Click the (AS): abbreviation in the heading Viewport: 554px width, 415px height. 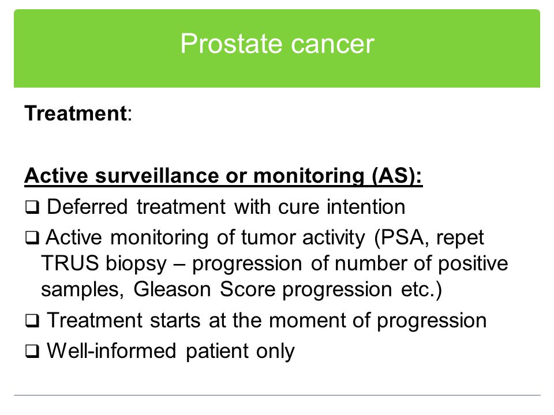tap(397, 175)
